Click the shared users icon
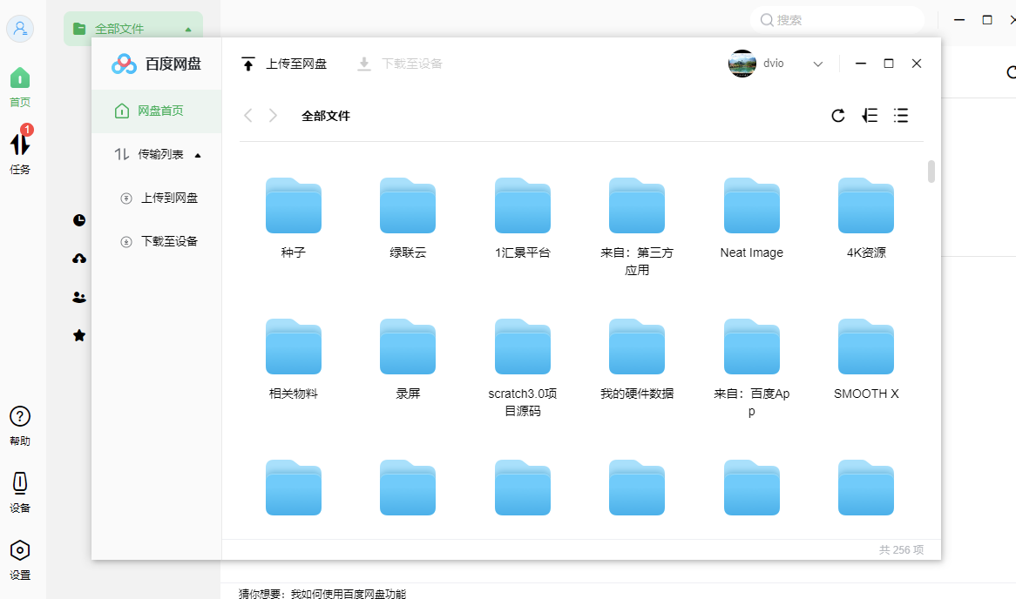 [x=79, y=297]
